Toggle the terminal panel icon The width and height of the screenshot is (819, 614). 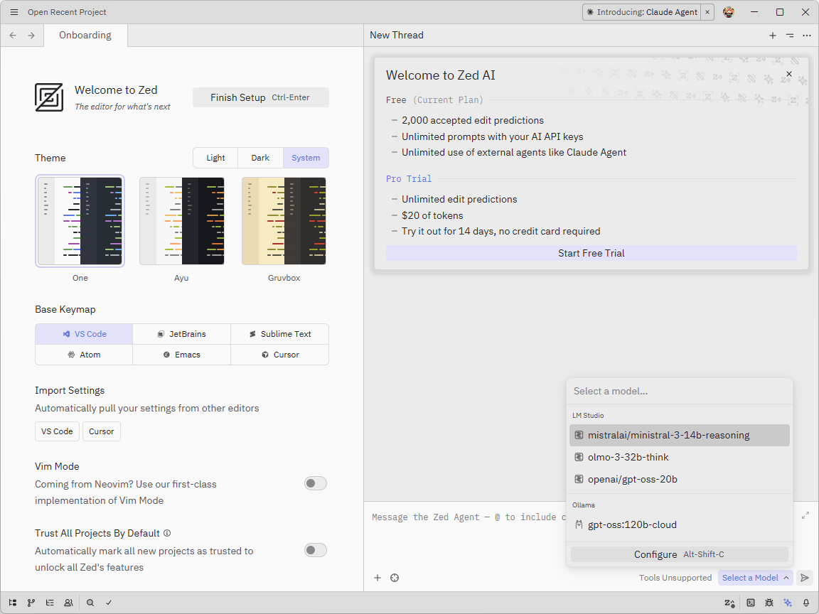tap(751, 603)
